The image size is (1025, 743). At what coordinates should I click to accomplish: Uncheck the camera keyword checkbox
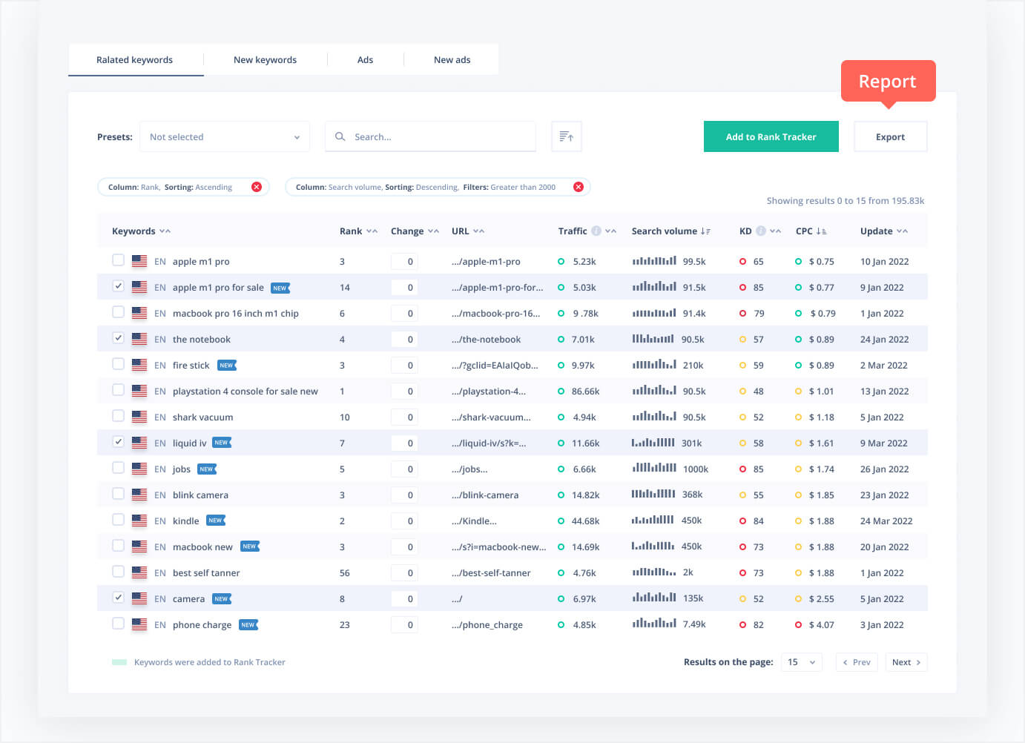point(118,598)
